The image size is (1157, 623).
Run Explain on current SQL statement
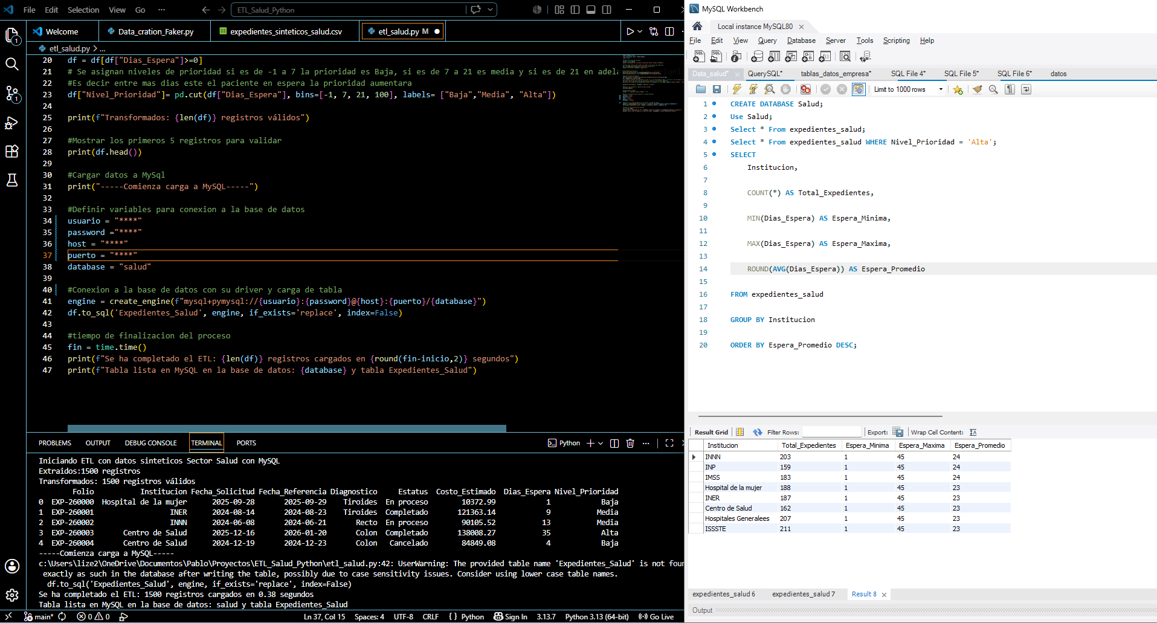770,89
